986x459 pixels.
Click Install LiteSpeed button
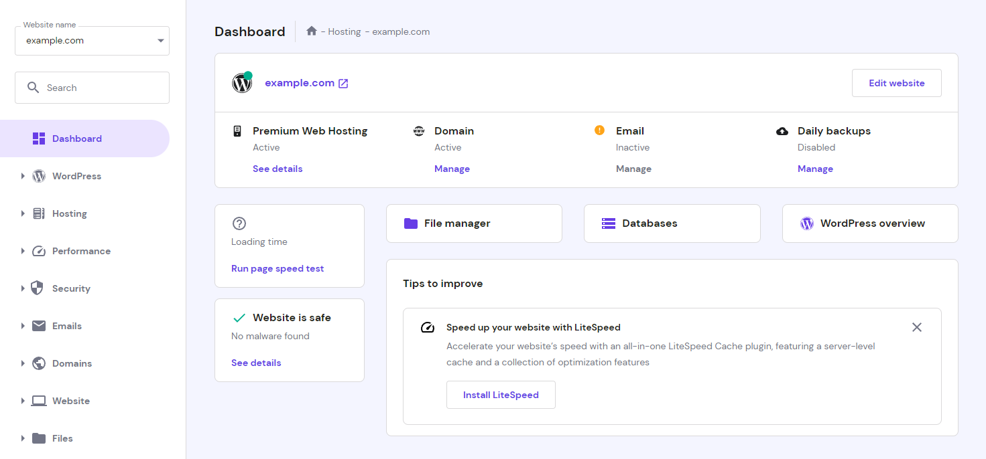click(501, 395)
